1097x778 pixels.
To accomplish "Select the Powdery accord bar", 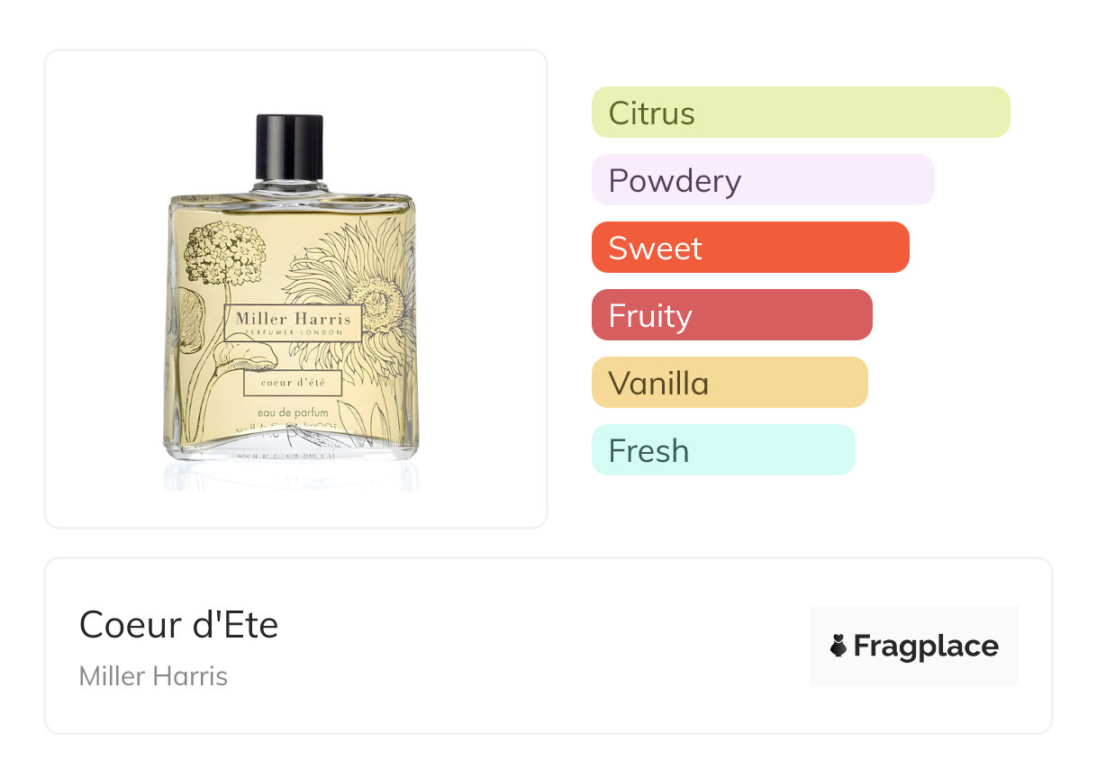I will pyautogui.click(x=762, y=180).
